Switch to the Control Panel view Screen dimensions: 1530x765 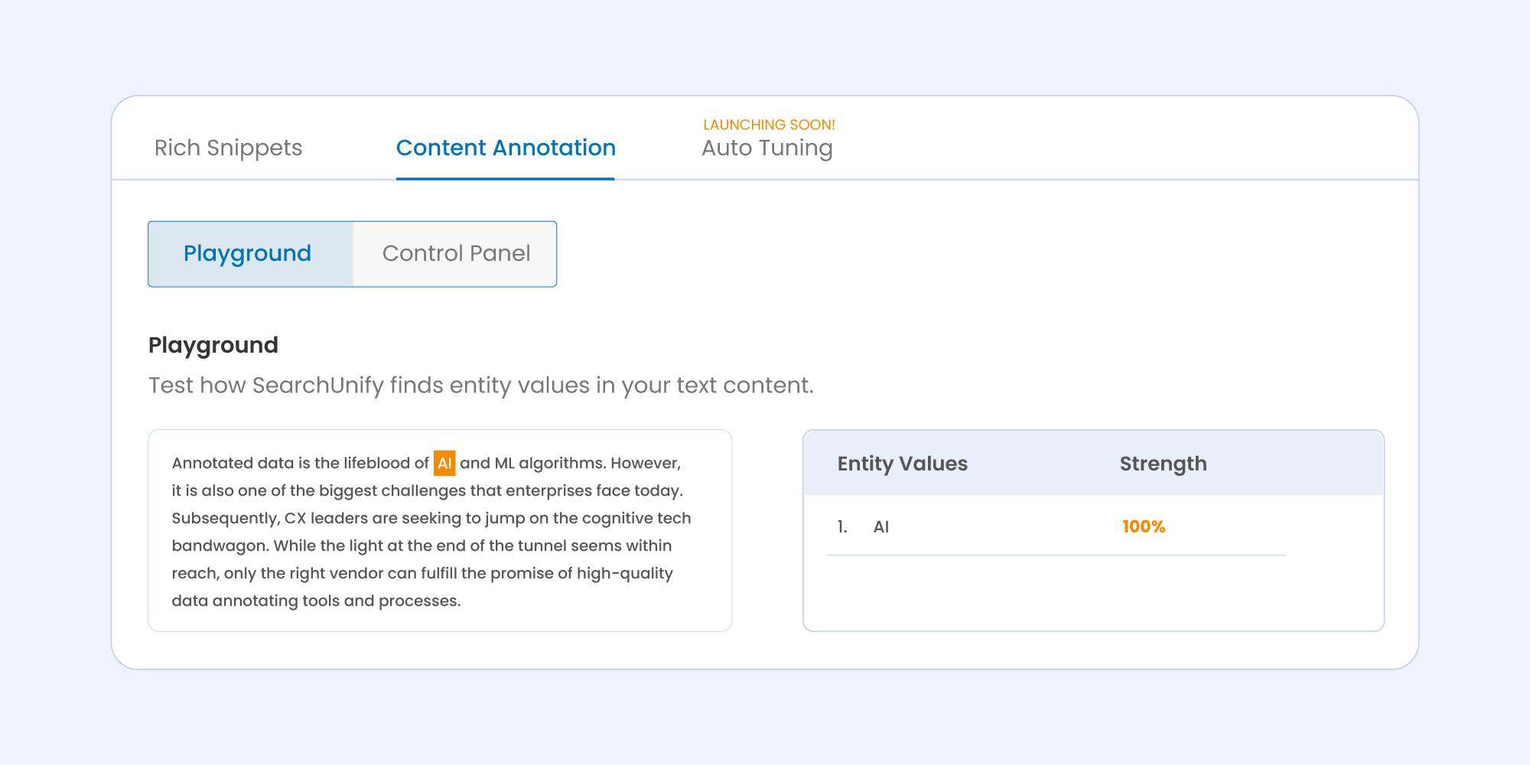point(455,254)
